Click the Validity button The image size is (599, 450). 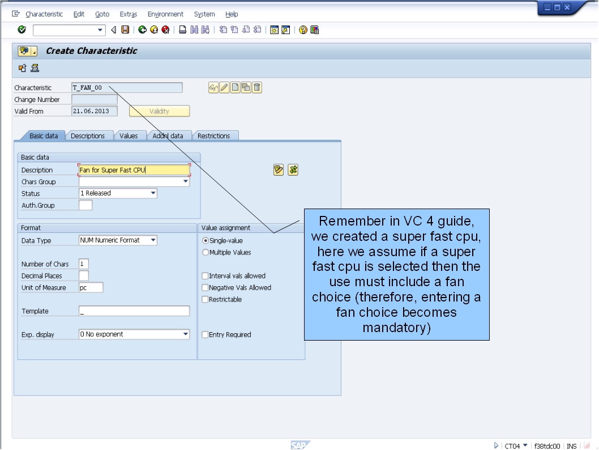(159, 111)
